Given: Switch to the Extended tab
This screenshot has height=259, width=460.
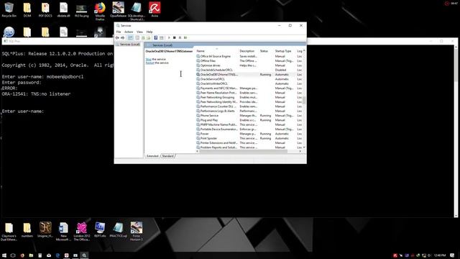Looking at the screenshot, I should 152,156.
